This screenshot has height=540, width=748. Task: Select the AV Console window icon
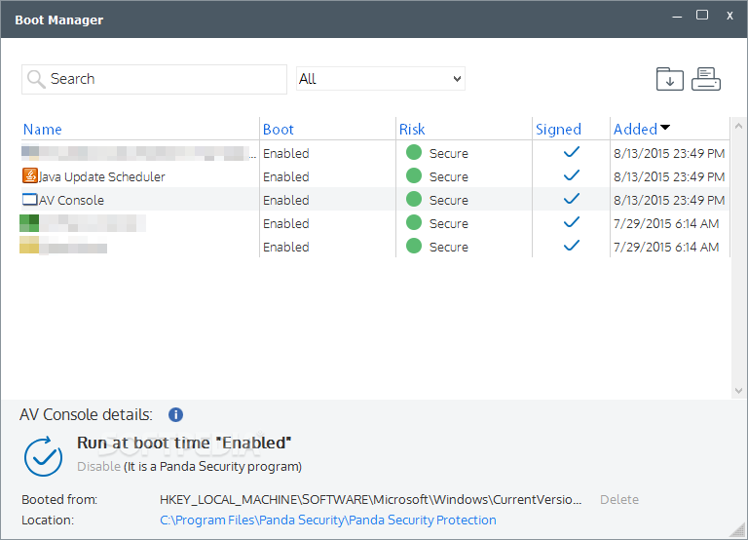29,199
